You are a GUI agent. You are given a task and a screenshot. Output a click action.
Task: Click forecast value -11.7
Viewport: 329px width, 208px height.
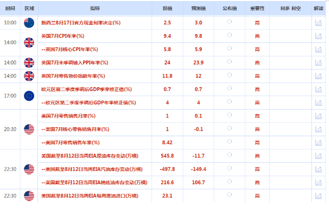pyautogui.click(x=198, y=156)
